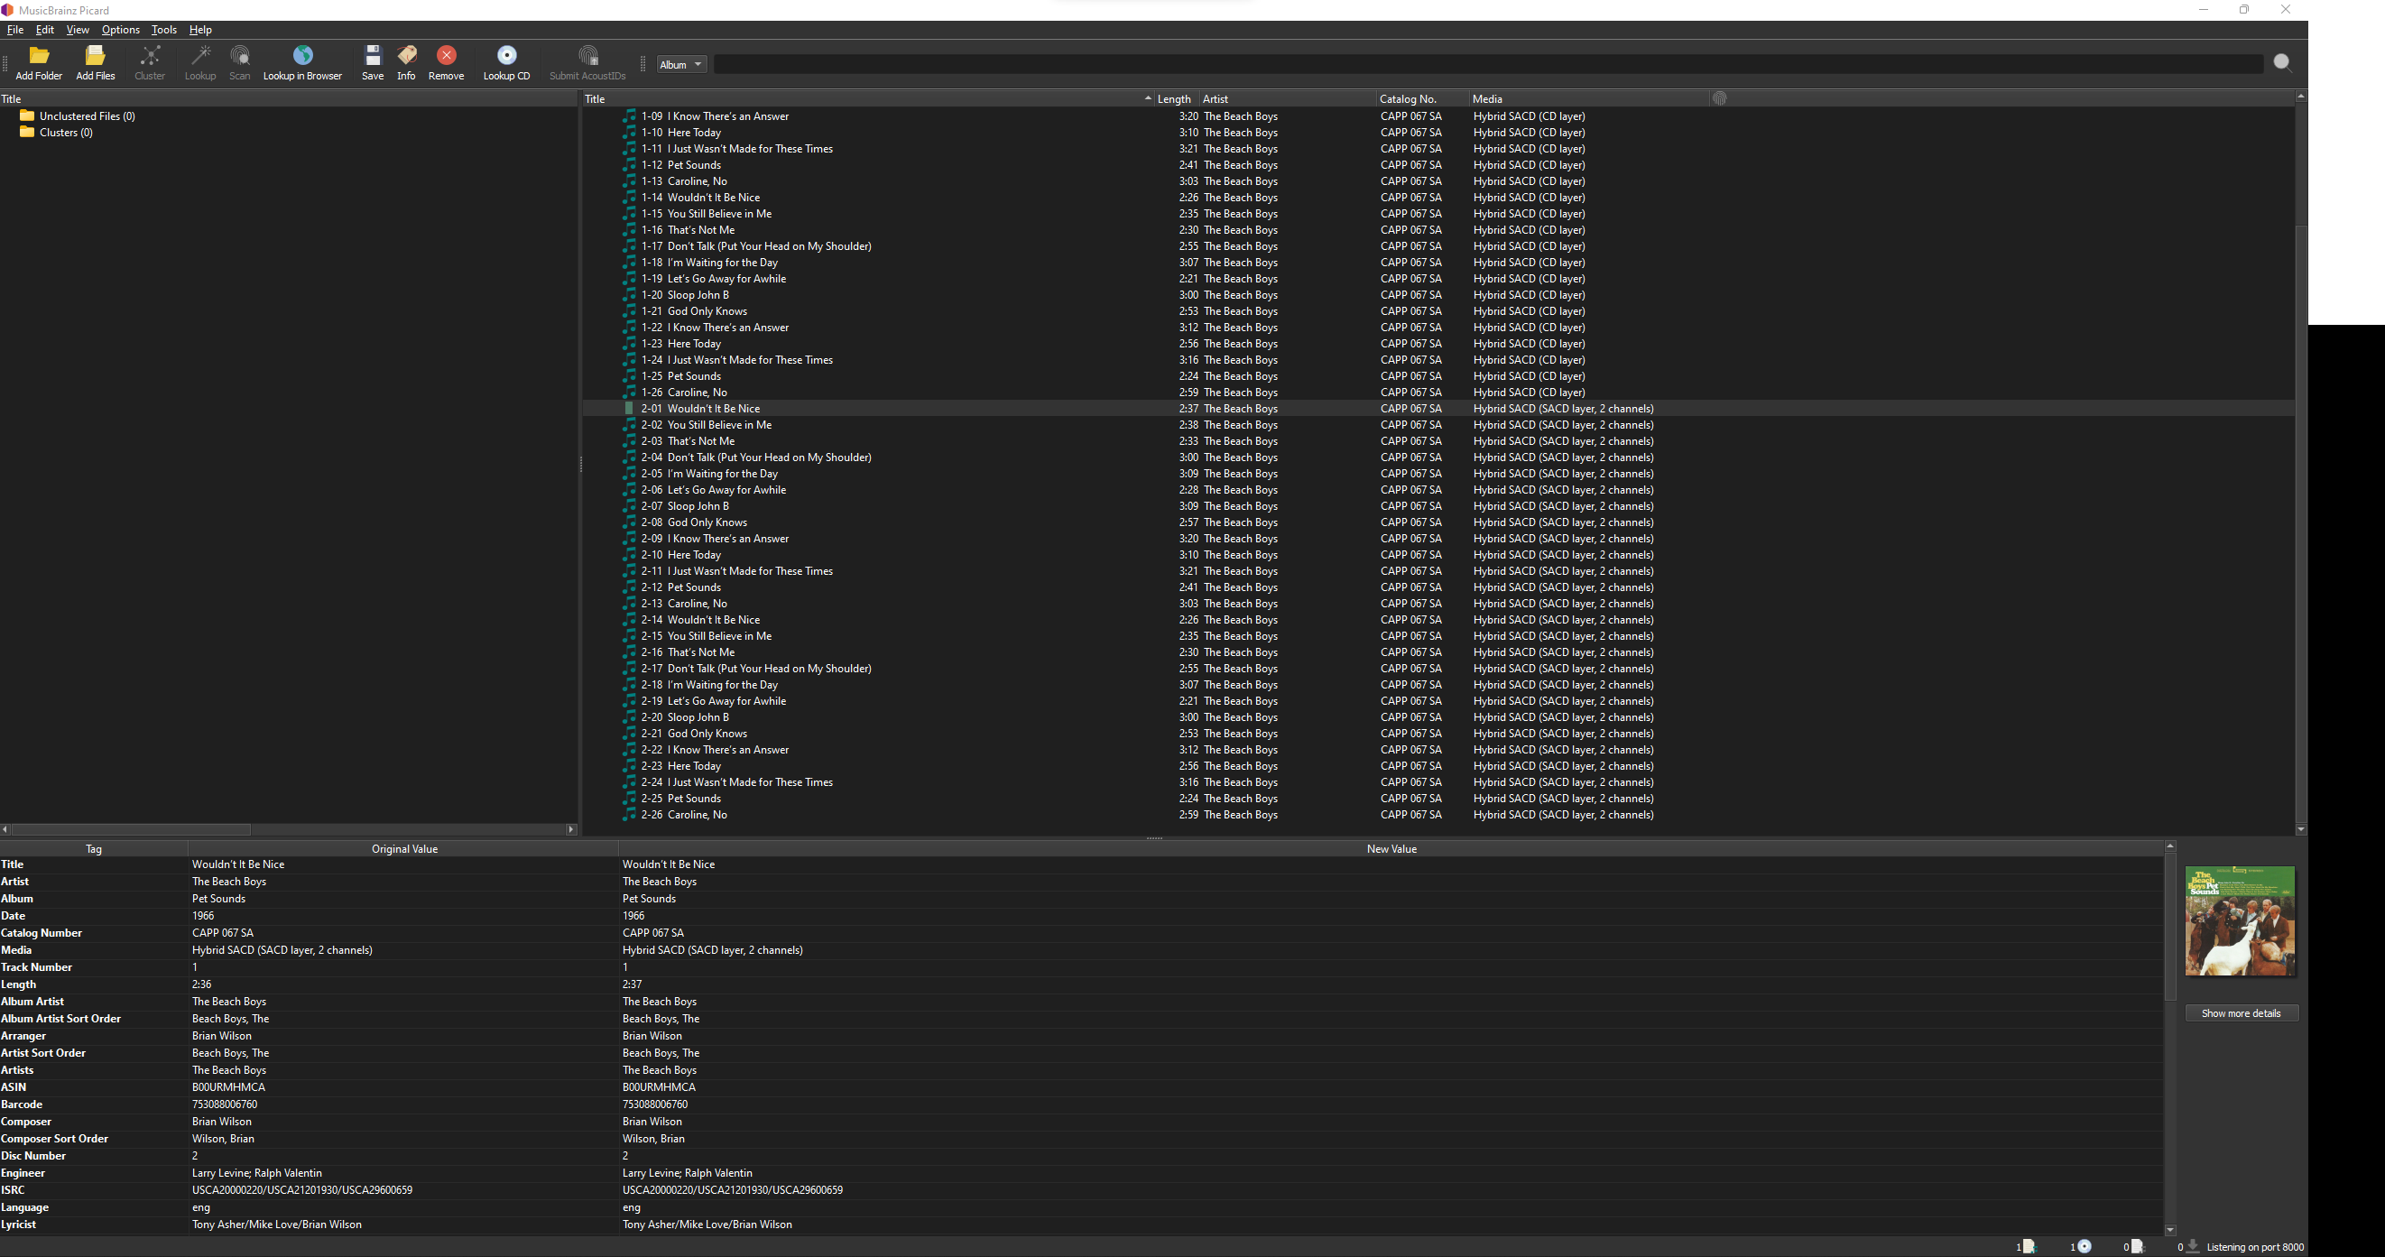Image resolution: width=2385 pixels, height=1257 pixels.
Task: Click track list scrollbar down arrow
Action: click(x=2301, y=829)
